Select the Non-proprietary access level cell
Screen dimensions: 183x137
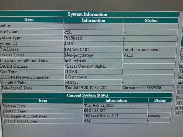pos(79,55)
